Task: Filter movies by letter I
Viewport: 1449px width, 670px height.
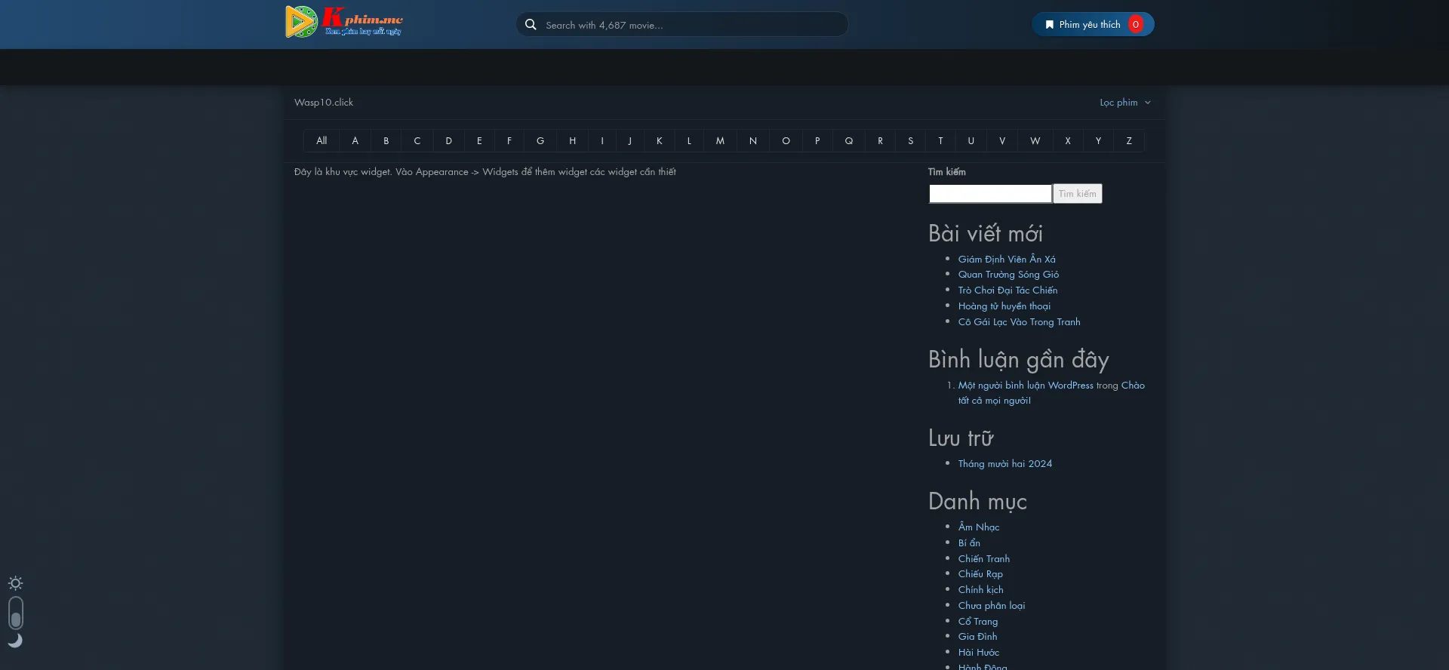Action: [x=602, y=141]
